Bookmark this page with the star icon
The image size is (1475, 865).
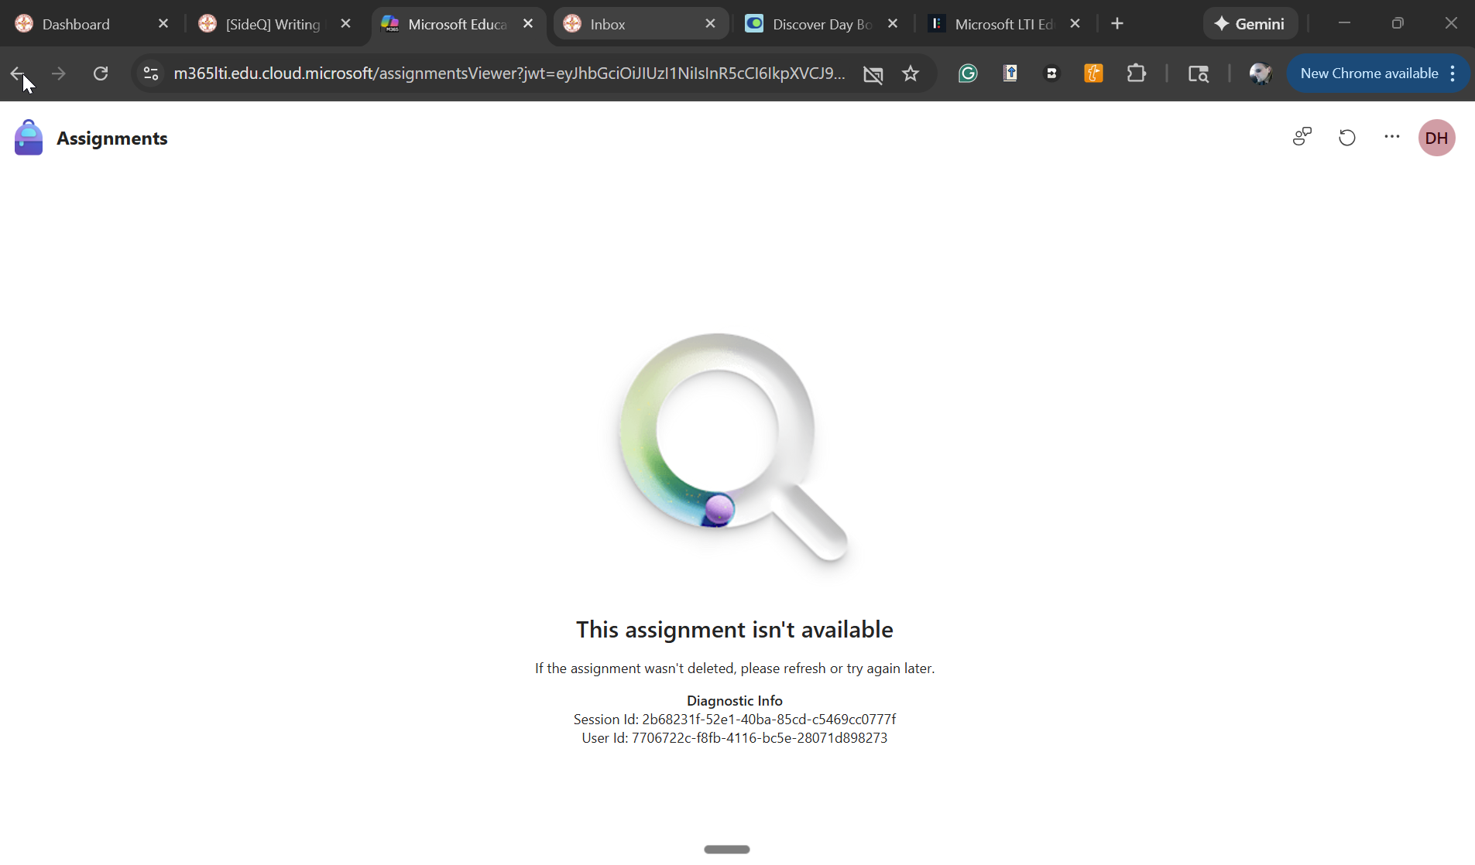[x=911, y=74]
